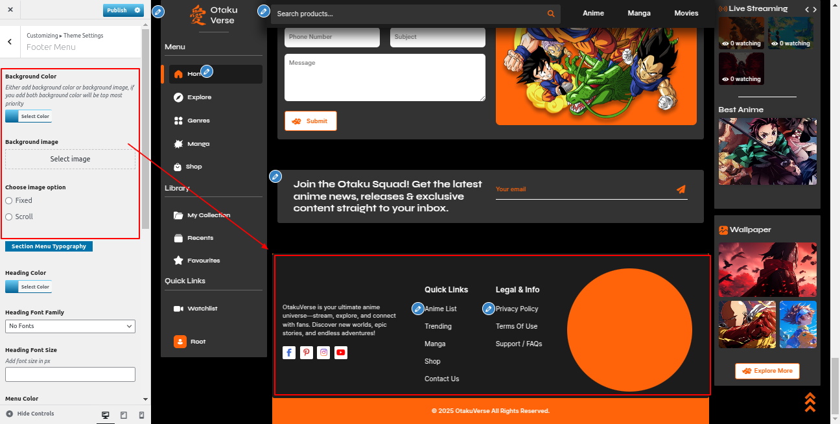
Task: Click the Submit form button
Action: 310,121
